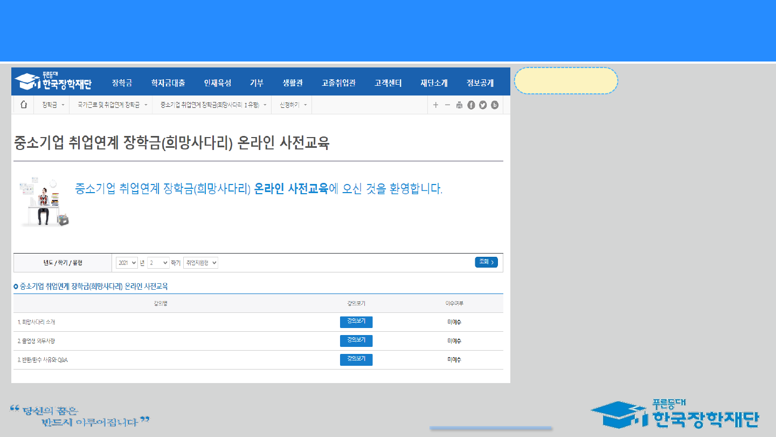This screenshot has height=437, width=776.
Task: Share the page via Facebook icon
Action: pos(471,105)
